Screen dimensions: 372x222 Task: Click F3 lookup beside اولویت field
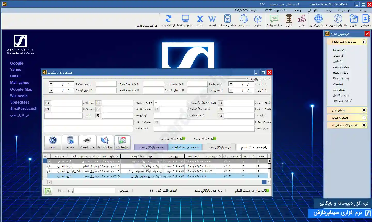(220, 116)
